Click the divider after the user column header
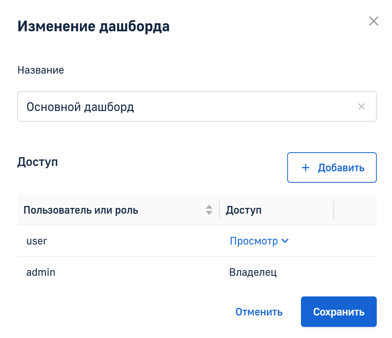The width and height of the screenshot is (392, 338). coord(219,210)
